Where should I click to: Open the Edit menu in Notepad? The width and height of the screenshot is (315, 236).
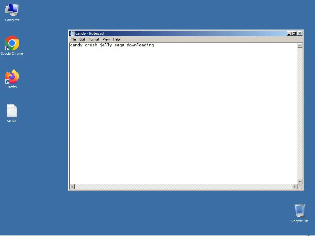[82, 39]
